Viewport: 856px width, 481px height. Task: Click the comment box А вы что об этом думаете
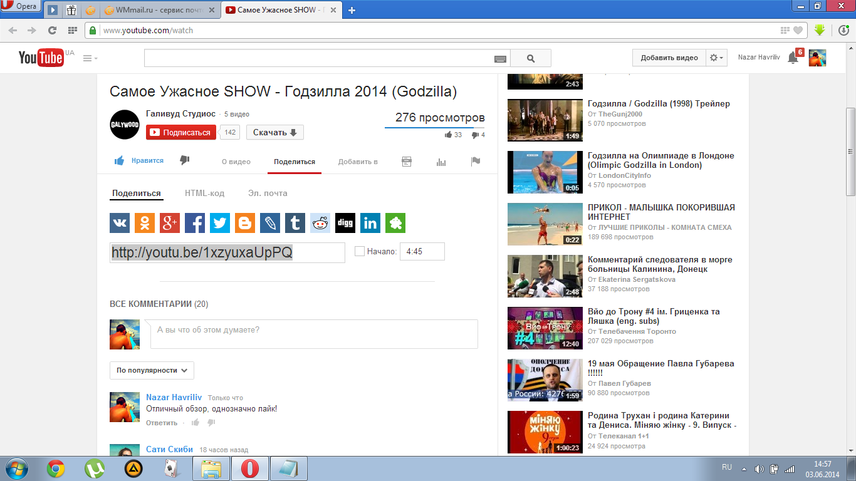(314, 334)
